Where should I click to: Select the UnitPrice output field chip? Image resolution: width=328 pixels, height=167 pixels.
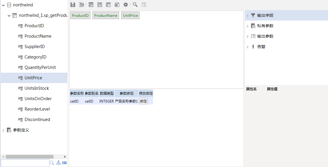[130, 16]
